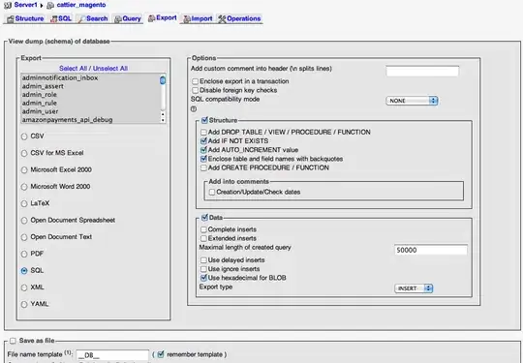Choose PDF export format
The height and width of the screenshot is (363, 523).
coord(24,254)
